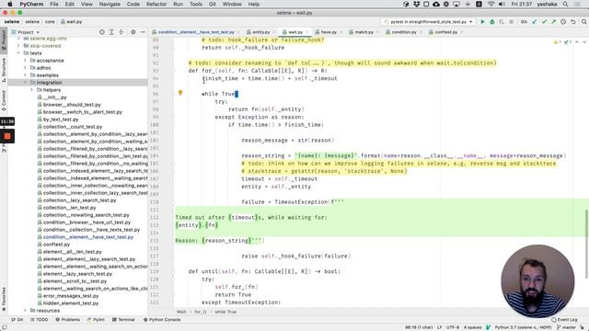
Task: Click Collapse All in Project panel
Action: (121, 32)
